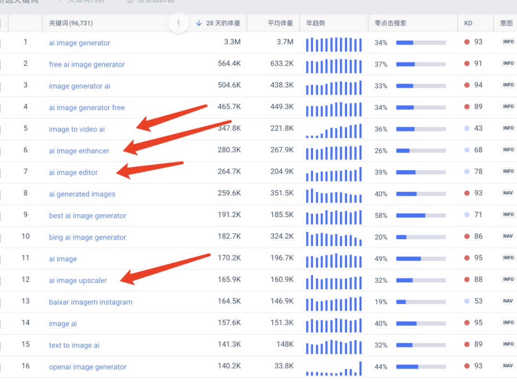The width and height of the screenshot is (517, 382).
Task: Open keyword 'ai image editor'
Action: click(73, 173)
